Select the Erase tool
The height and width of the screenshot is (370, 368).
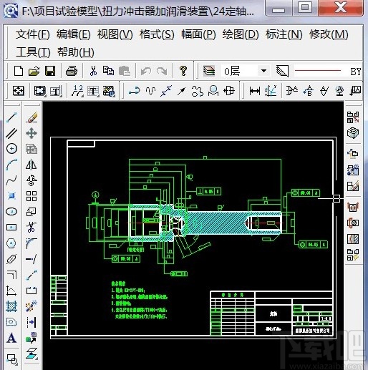click(32, 117)
